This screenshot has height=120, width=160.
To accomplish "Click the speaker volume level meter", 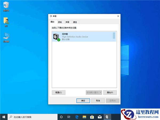I will [114, 36].
